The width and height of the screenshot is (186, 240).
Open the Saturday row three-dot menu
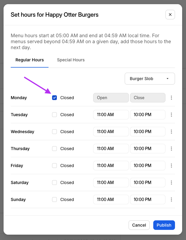click(x=171, y=183)
